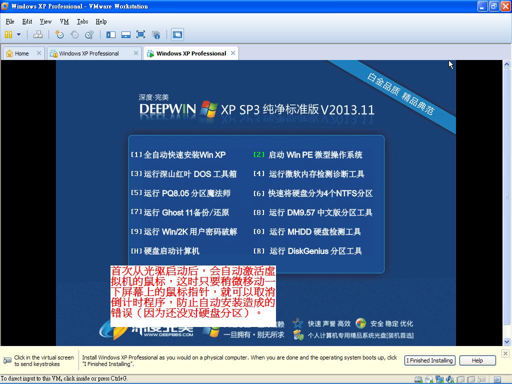
Task: Click the VMware Workstation title bar icon
Action: point(5,6)
